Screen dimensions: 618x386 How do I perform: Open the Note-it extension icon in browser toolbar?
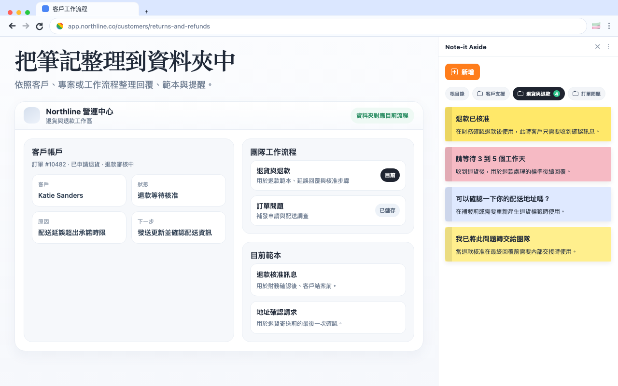click(x=595, y=26)
